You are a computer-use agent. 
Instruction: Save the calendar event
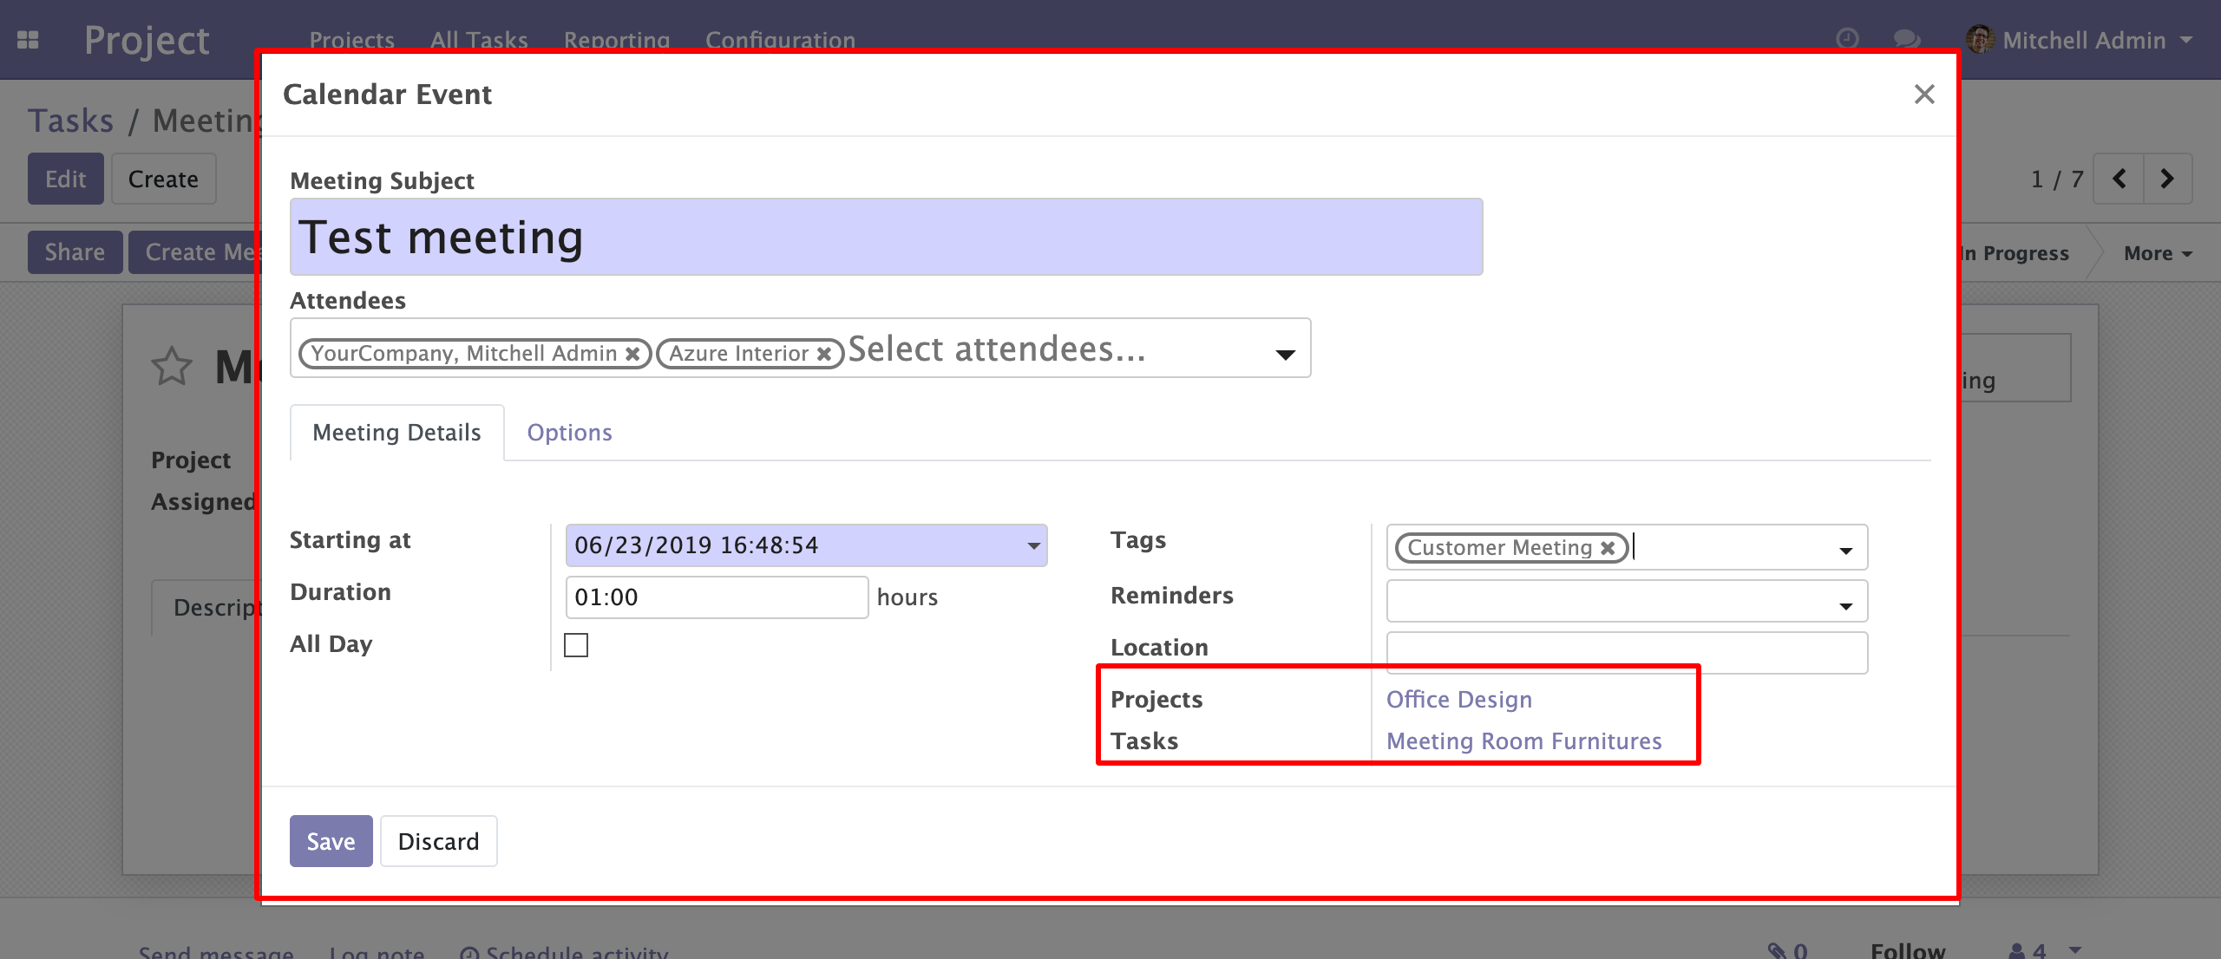click(331, 841)
